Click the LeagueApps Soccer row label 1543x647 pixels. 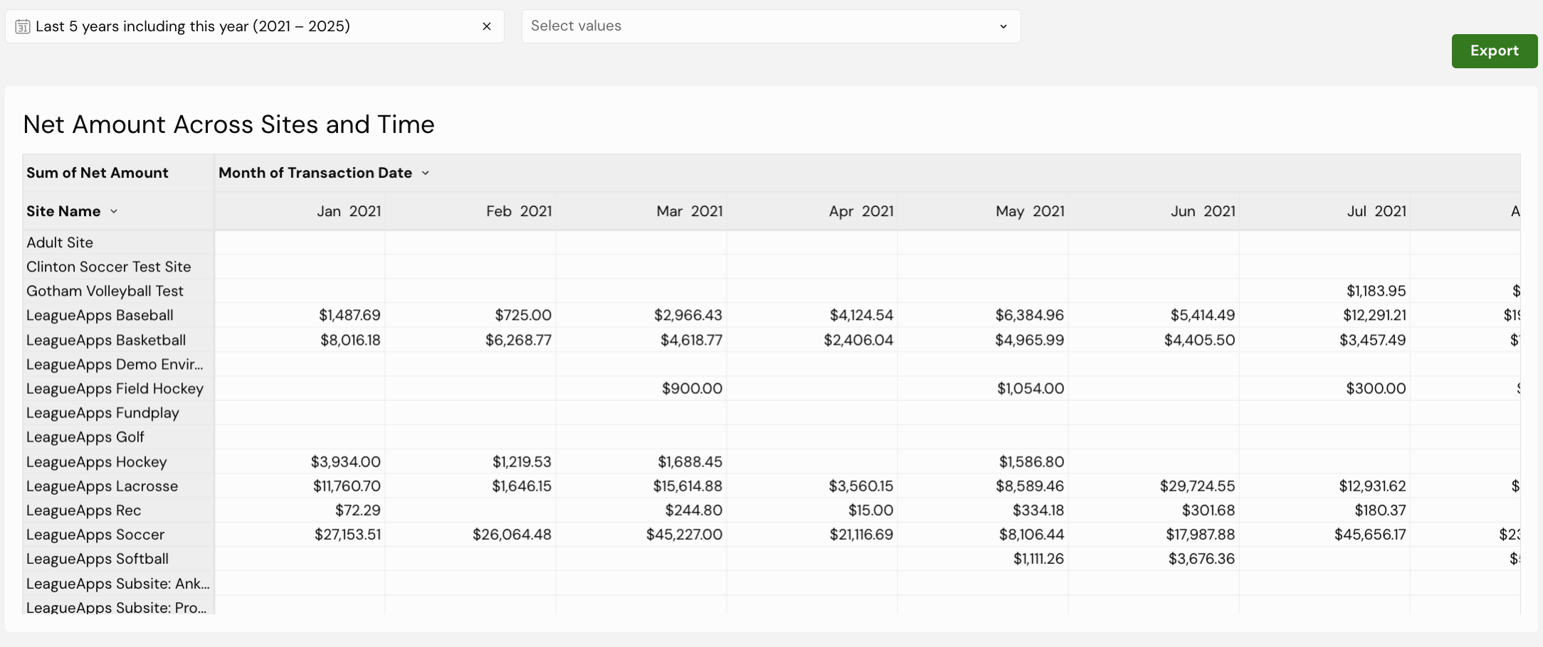coord(95,534)
